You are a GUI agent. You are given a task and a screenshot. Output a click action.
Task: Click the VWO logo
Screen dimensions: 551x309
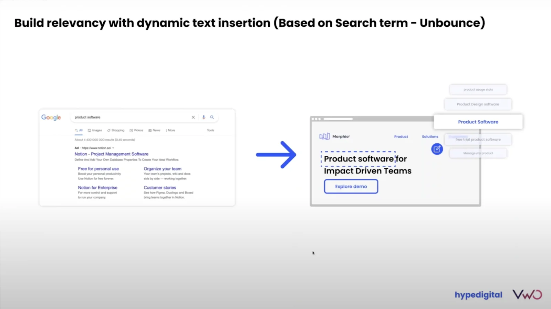click(x=527, y=295)
